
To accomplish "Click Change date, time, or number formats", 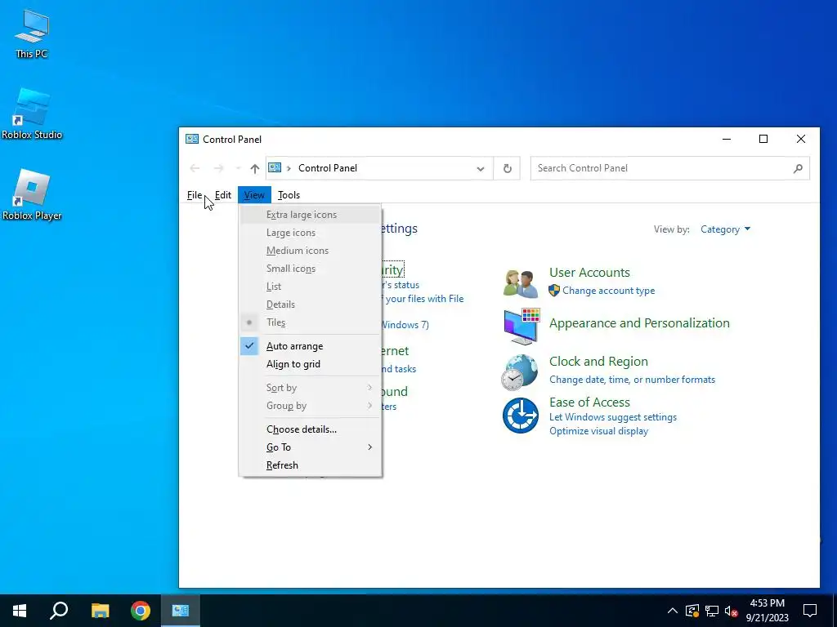I will pos(632,380).
